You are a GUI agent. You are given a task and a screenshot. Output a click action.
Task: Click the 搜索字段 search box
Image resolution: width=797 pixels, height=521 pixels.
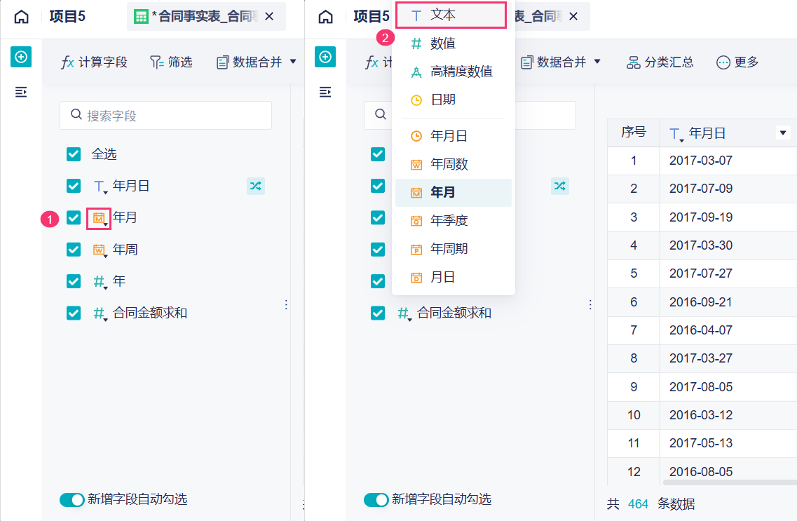pos(165,116)
